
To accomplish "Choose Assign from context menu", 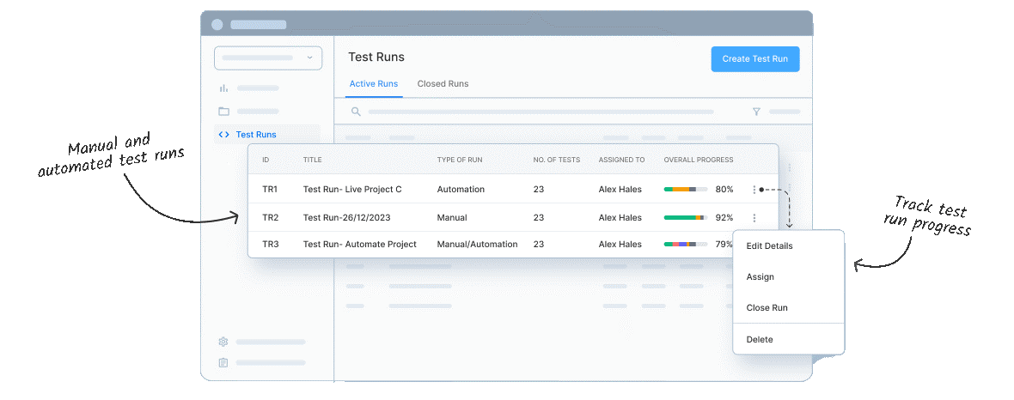I will (760, 277).
